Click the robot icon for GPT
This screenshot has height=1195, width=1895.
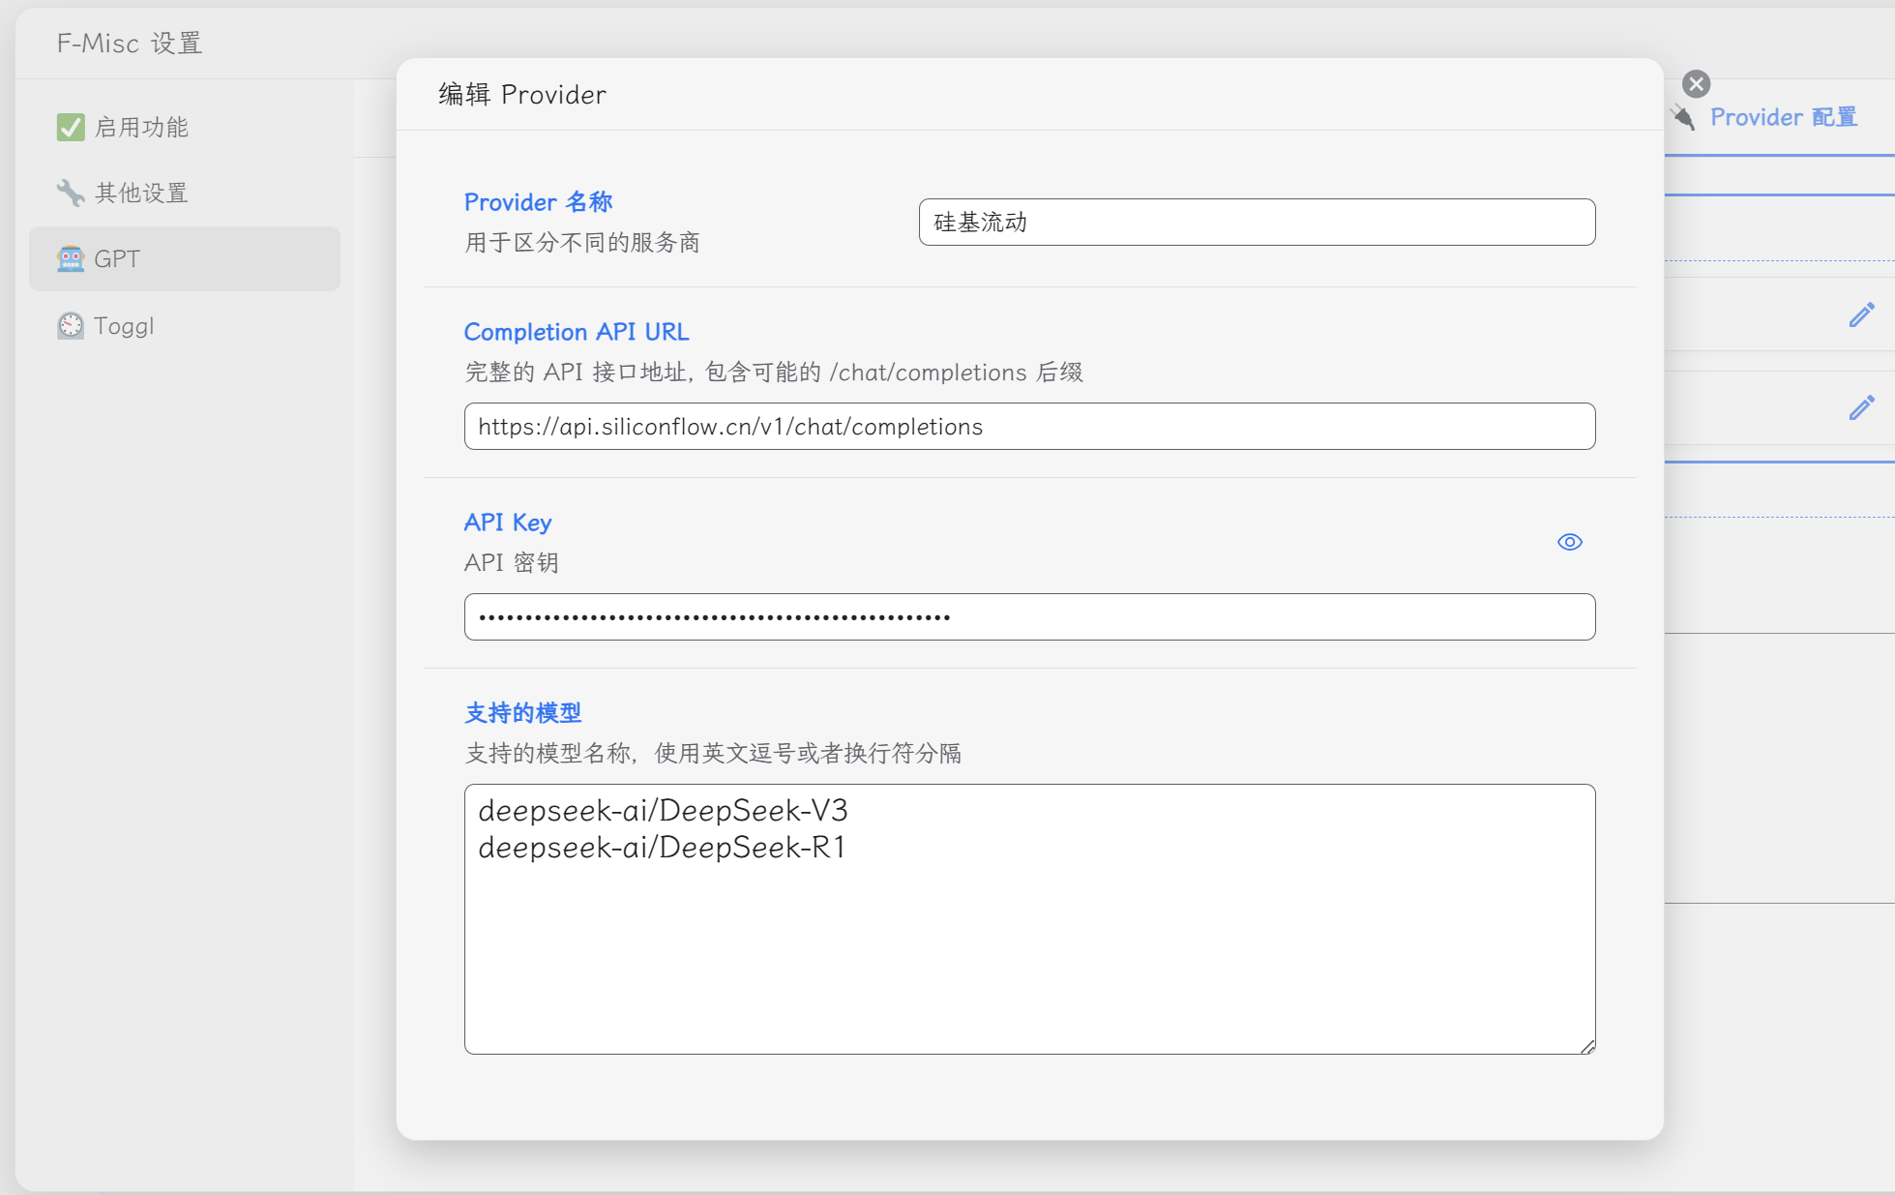[x=71, y=258]
